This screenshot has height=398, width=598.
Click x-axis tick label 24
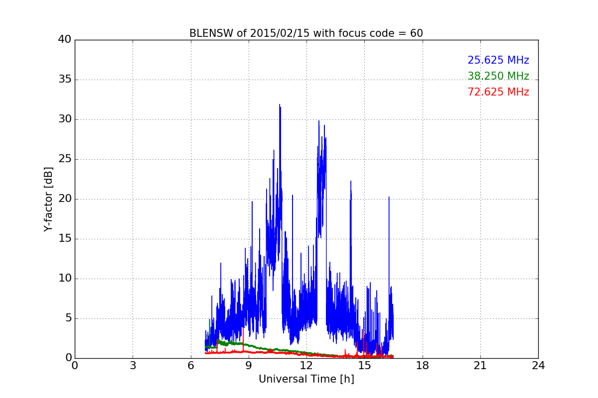[x=538, y=366]
